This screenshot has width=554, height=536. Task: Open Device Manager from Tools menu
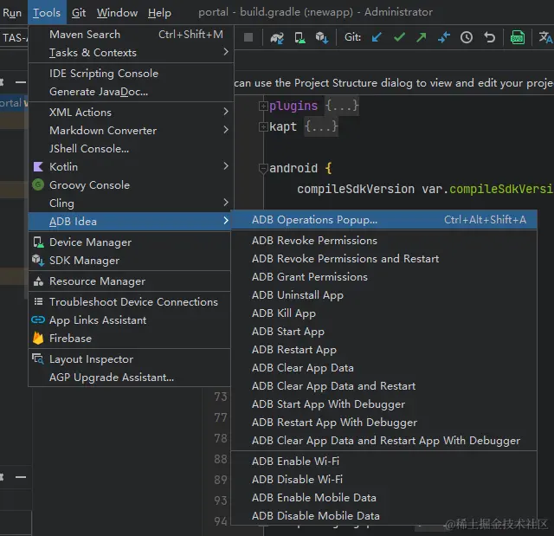(x=129, y=242)
